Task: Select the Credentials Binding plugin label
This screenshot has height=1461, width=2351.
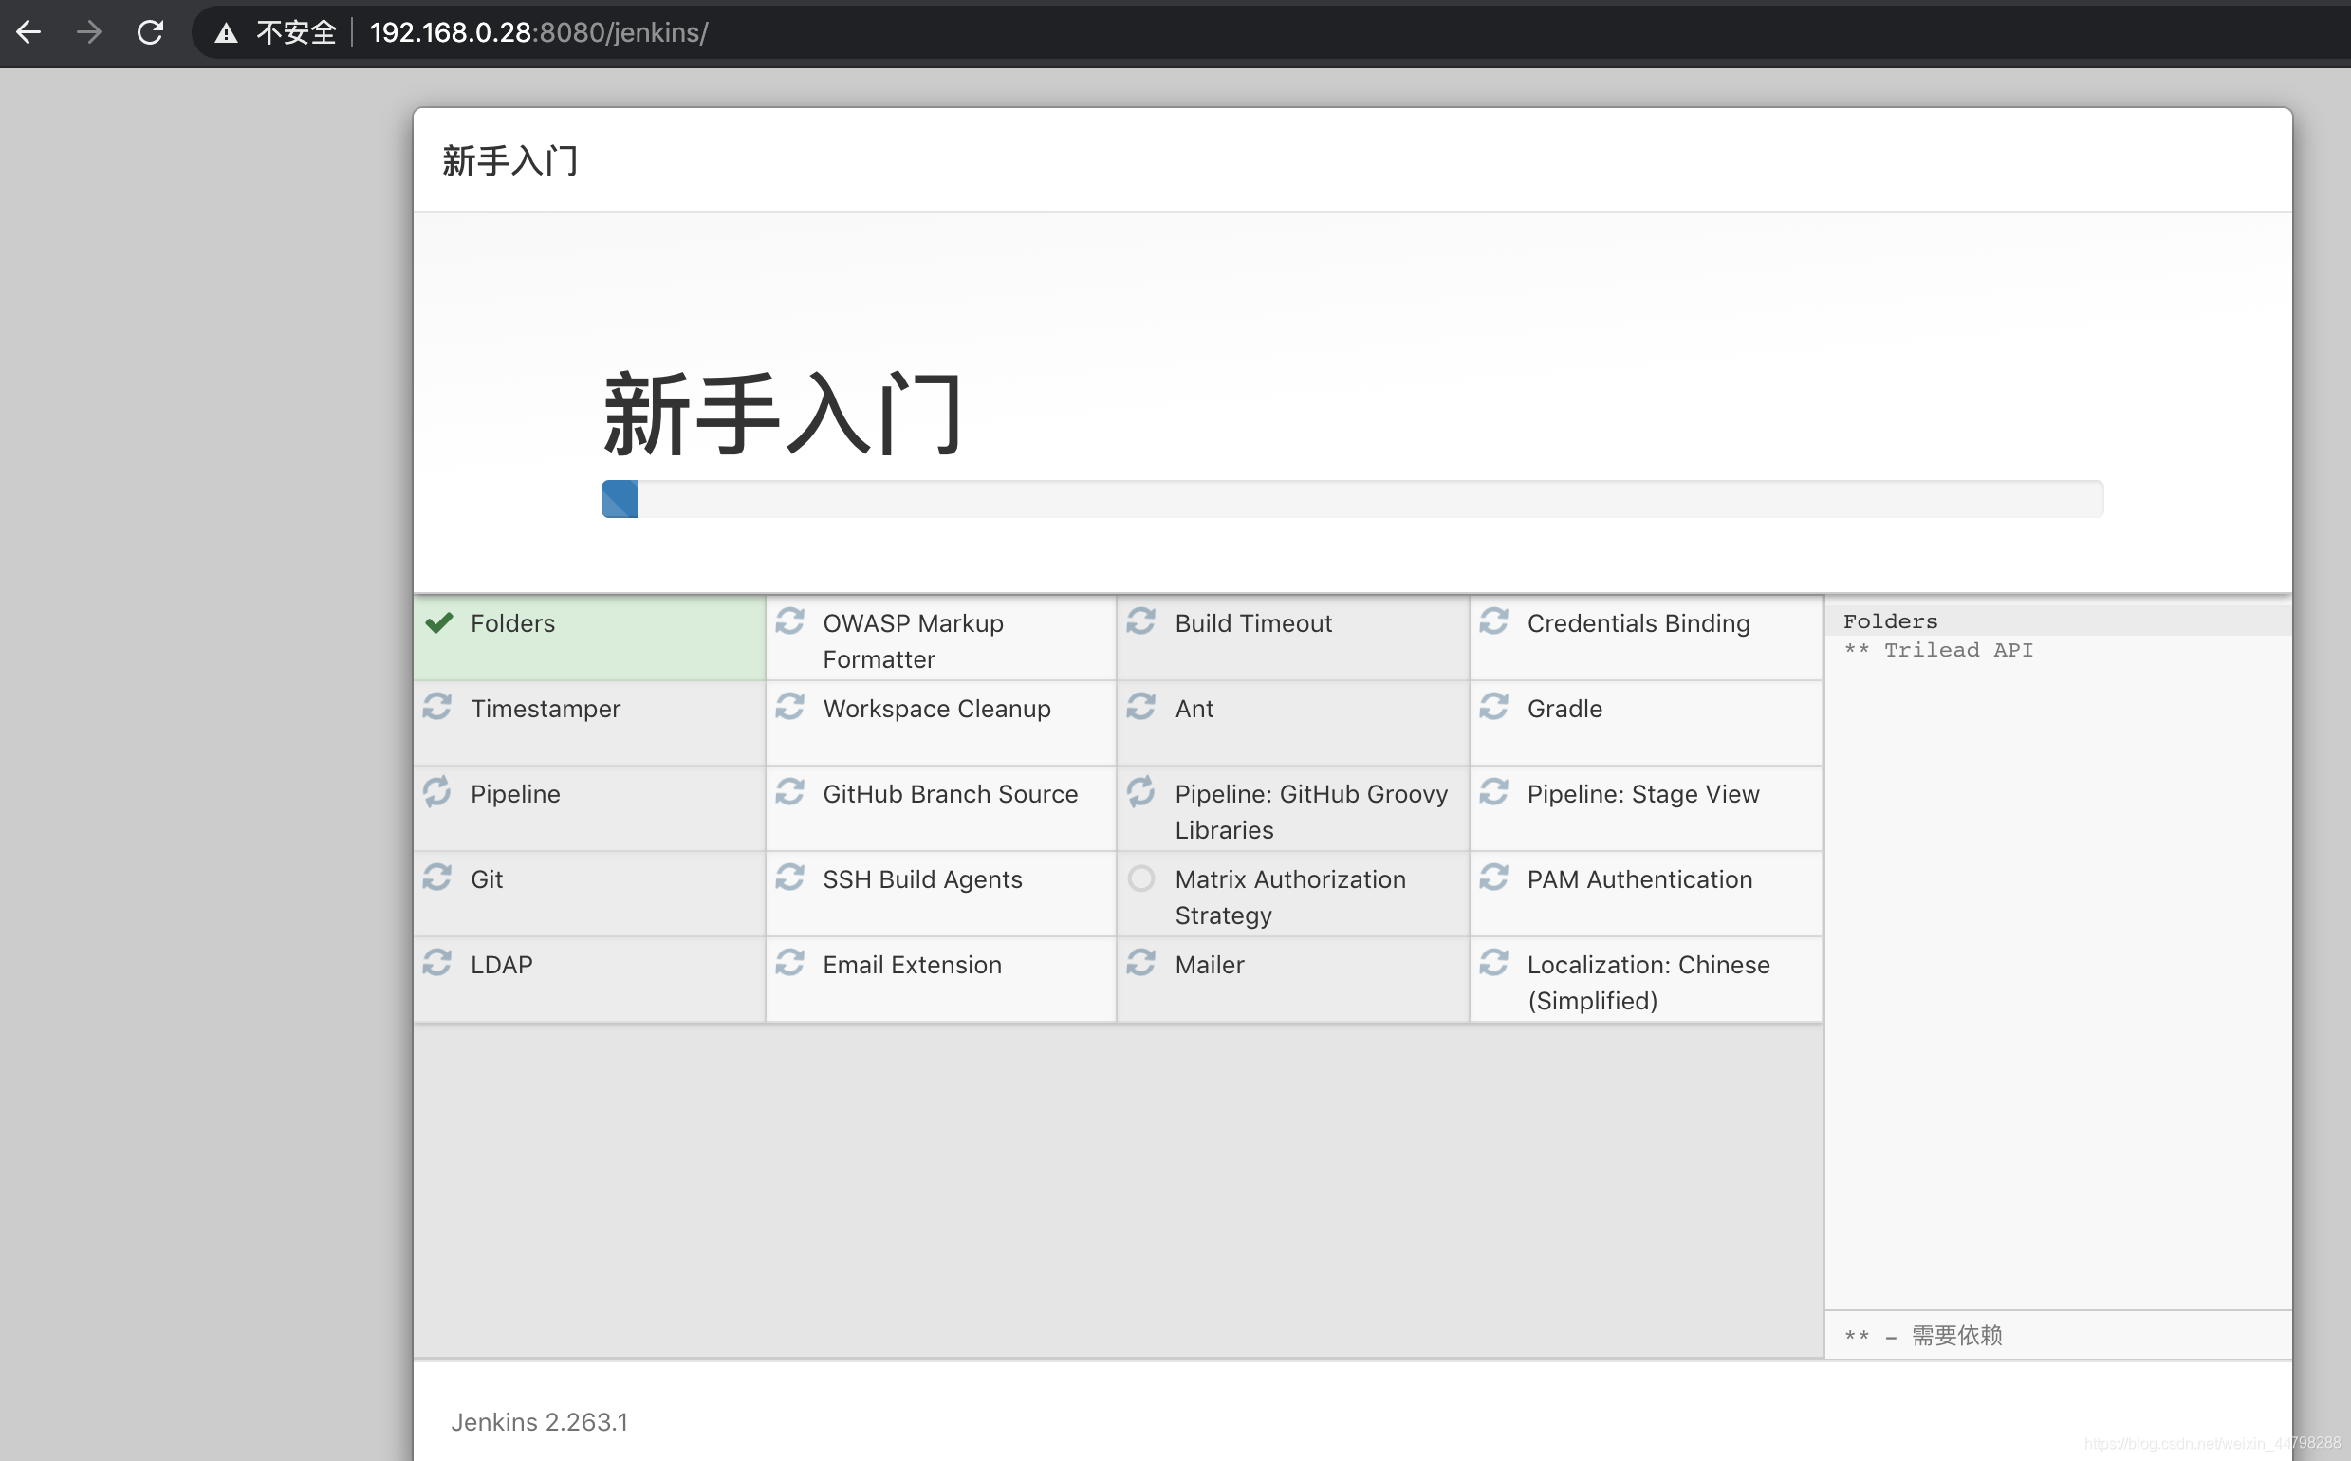Action: pyautogui.click(x=1638, y=623)
